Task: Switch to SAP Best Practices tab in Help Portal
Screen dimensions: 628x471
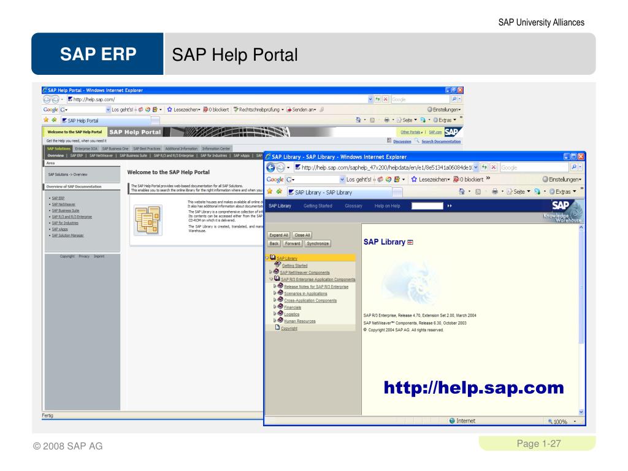Action: [x=147, y=148]
